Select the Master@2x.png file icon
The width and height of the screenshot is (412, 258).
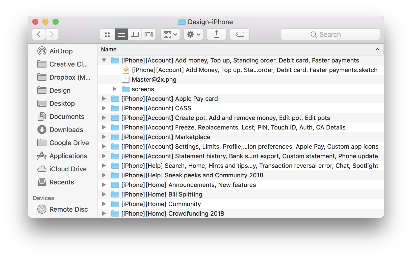click(126, 79)
